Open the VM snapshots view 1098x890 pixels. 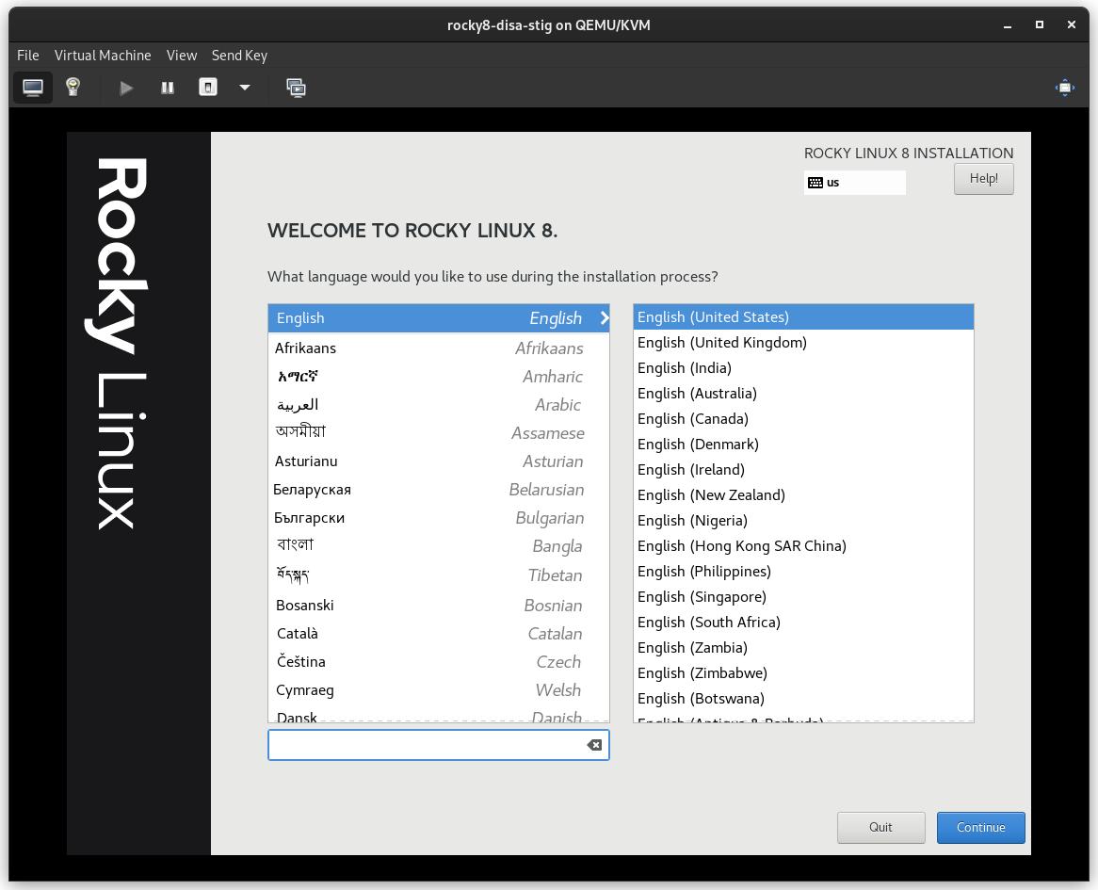[296, 88]
